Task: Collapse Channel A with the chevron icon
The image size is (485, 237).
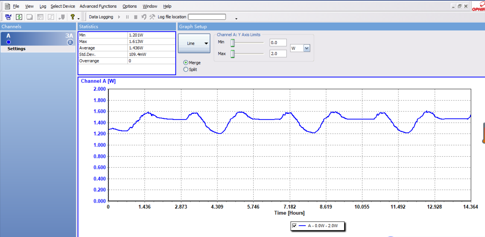Action: (x=70, y=42)
